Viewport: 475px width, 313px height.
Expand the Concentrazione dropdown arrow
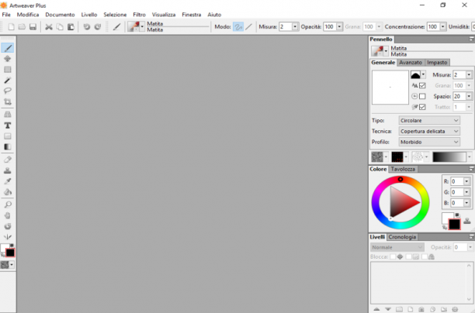coord(443,26)
